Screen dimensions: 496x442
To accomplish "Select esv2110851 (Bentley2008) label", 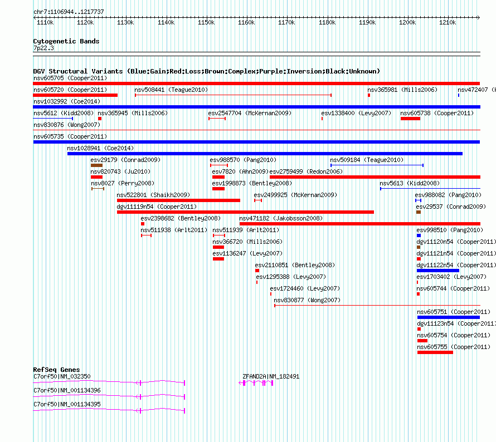I will click(295, 265).
